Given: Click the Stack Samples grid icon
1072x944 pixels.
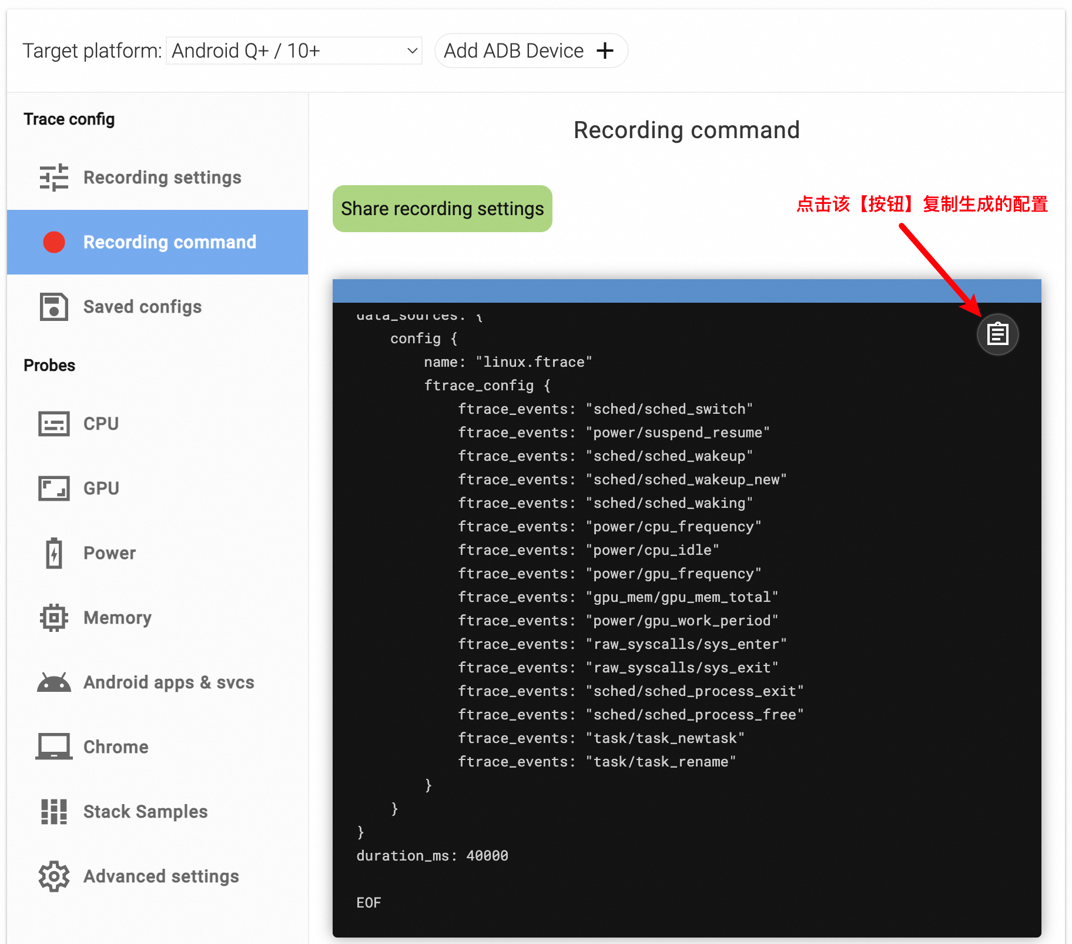Looking at the screenshot, I should point(54,812).
